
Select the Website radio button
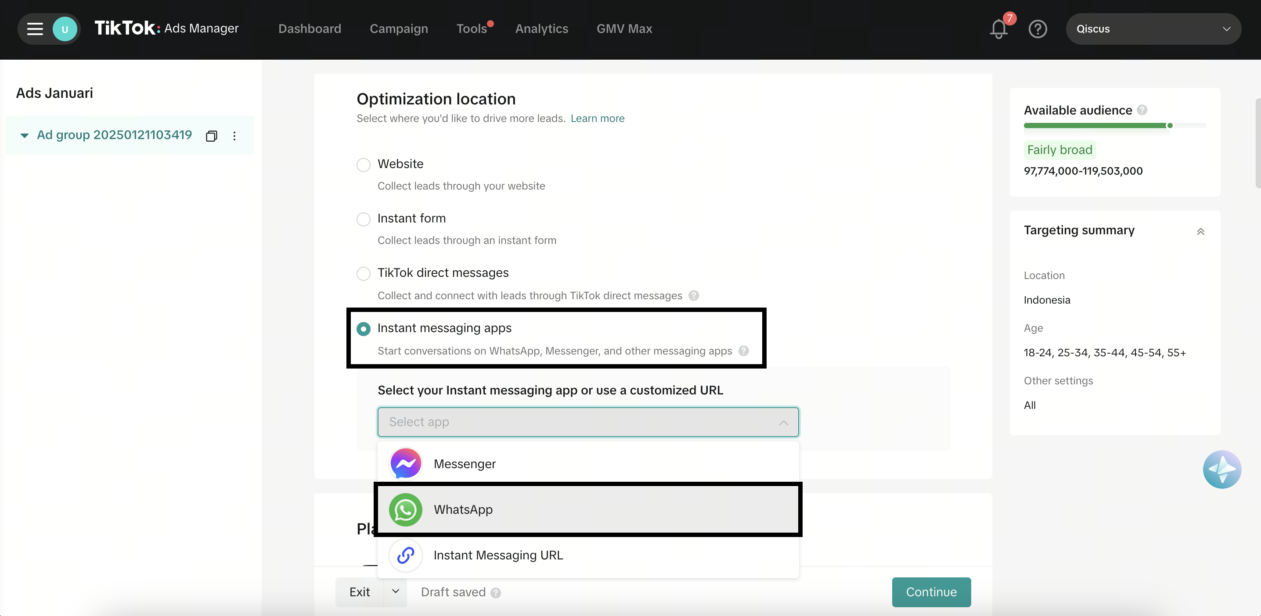[363, 165]
